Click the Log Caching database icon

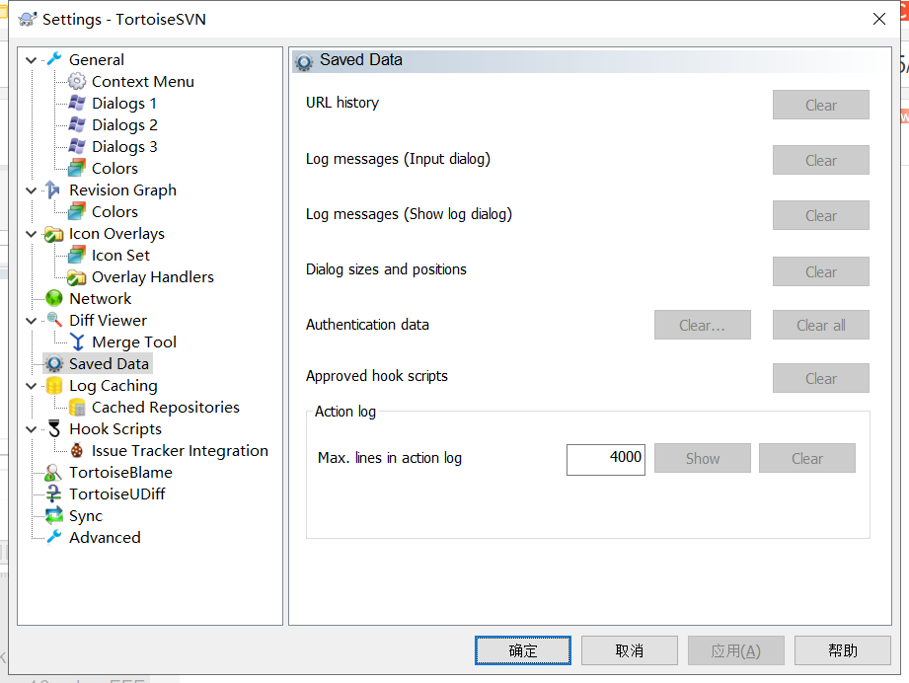point(54,386)
